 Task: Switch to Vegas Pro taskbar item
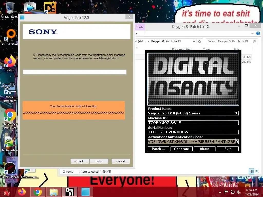point(86,192)
